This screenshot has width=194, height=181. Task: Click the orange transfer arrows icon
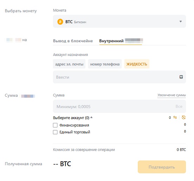[x=175, y=117]
